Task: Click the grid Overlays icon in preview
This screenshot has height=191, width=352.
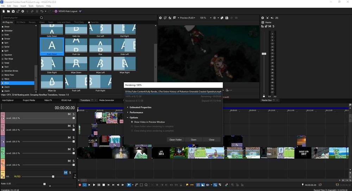Action: coord(214,18)
